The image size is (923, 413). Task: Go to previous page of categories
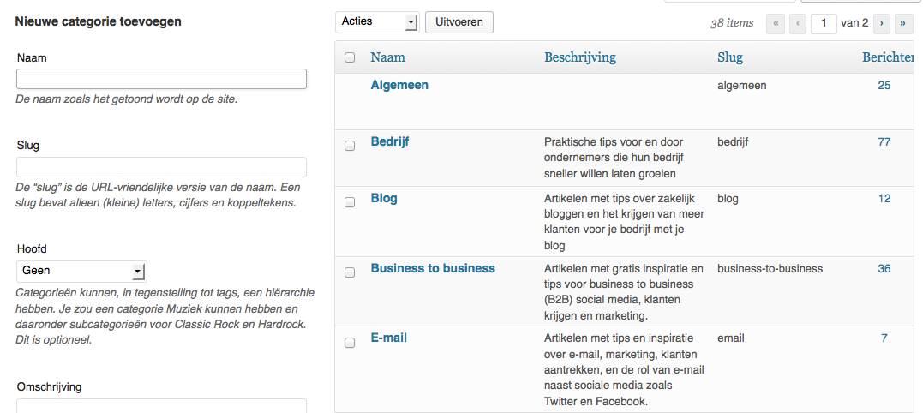click(x=797, y=23)
